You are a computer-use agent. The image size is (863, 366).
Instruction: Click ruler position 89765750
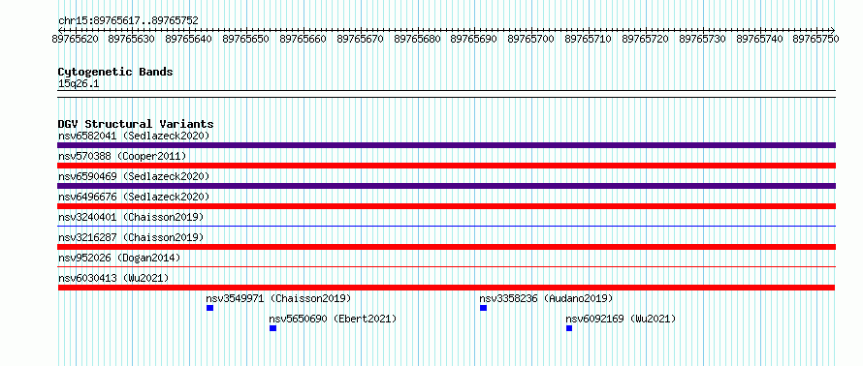pos(816,39)
